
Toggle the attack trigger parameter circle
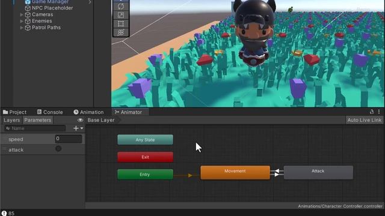click(x=58, y=149)
